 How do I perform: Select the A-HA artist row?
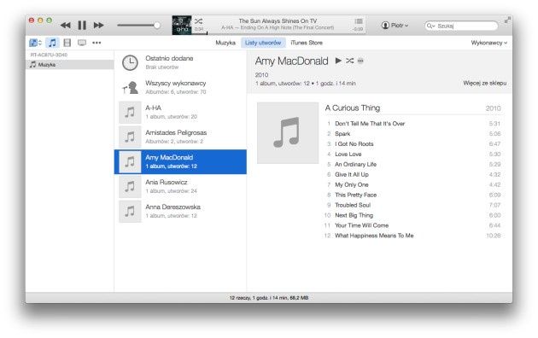180,112
